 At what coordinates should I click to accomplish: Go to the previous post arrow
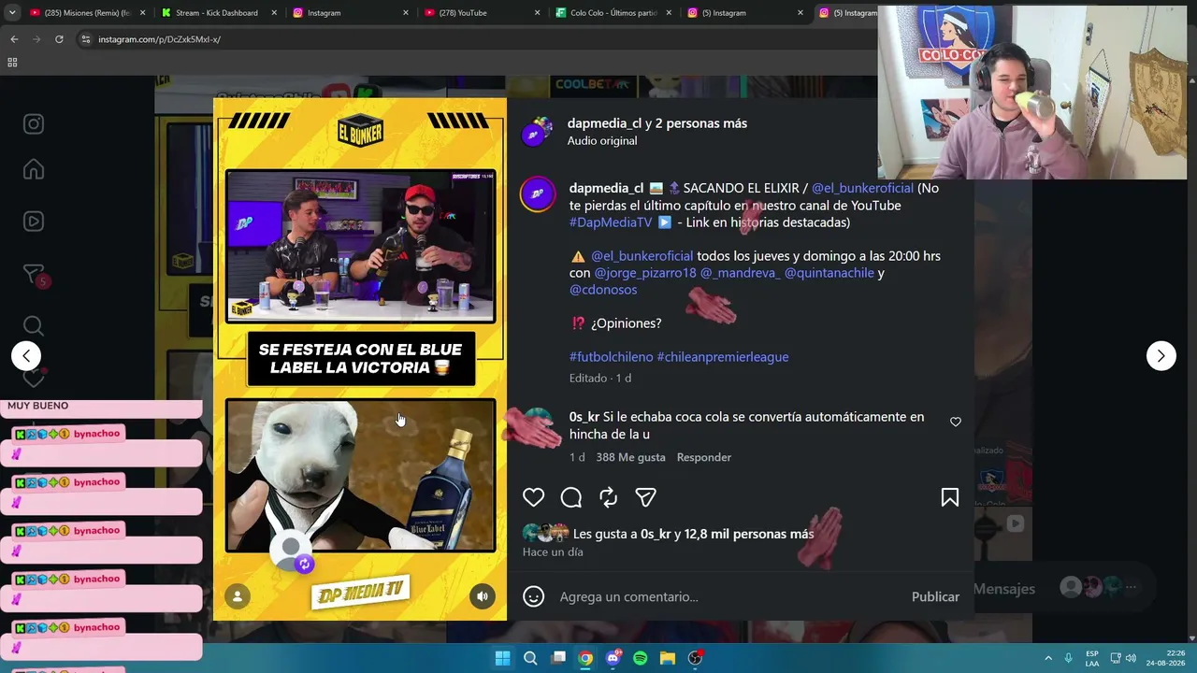pos(26,355)
